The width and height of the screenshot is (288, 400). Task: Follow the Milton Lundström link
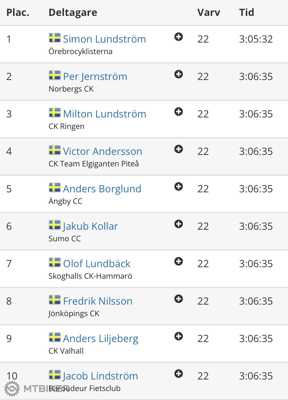(104, 114)
